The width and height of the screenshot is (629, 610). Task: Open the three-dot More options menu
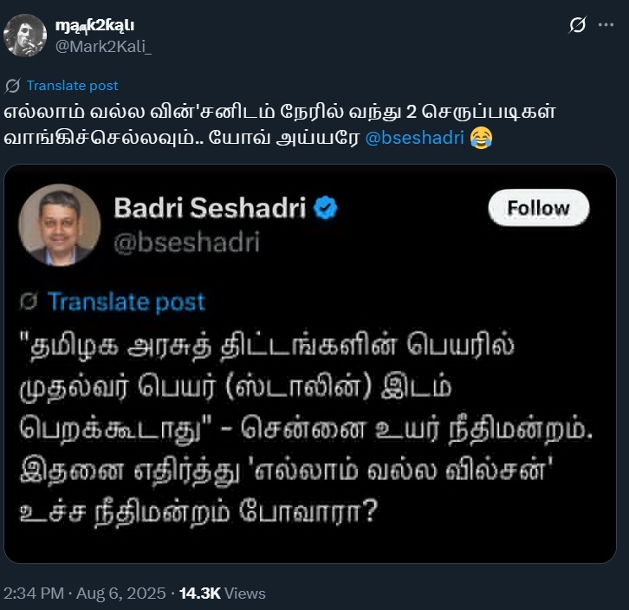pyautogui.click(x=606, y=25)
